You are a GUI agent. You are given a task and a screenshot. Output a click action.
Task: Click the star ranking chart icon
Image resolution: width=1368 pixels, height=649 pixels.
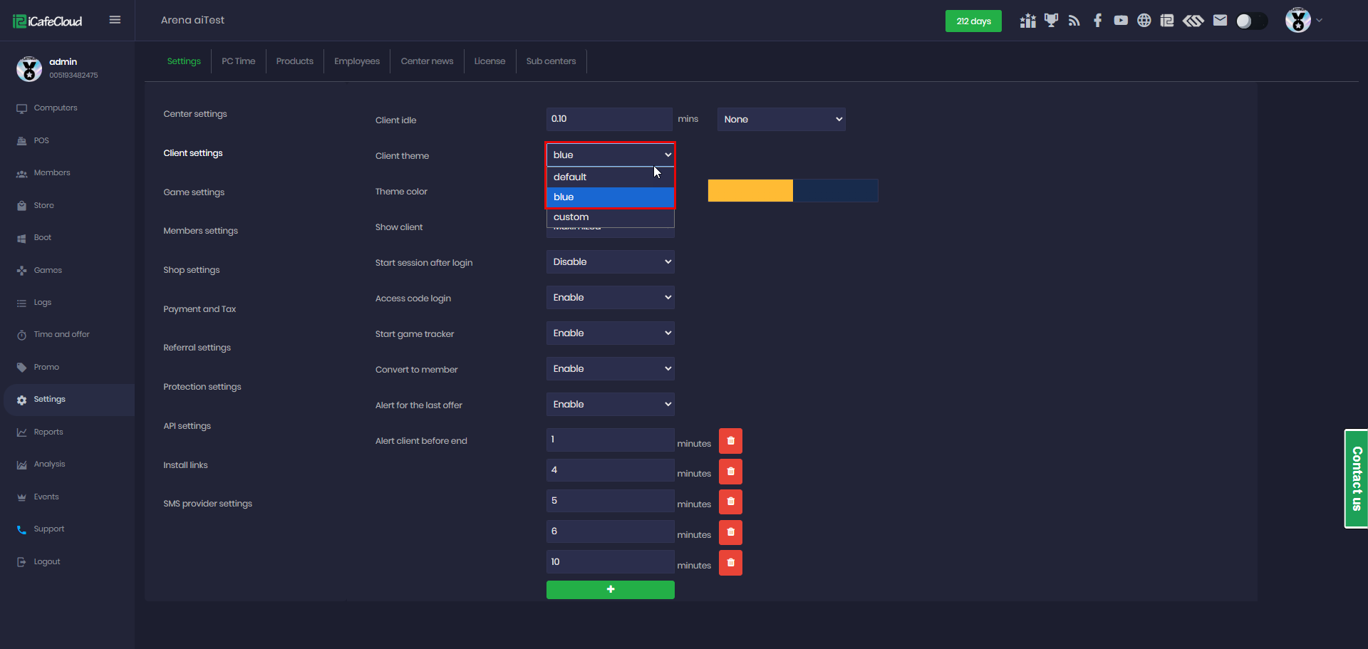click(x=1027, y=21)
